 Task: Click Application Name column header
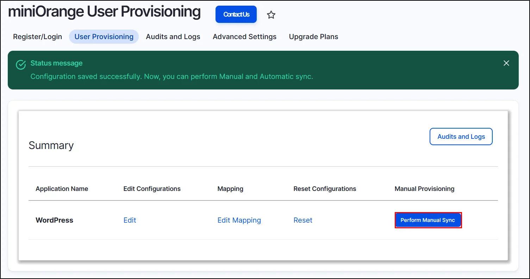pyautogui.click(x=62, y=189)
